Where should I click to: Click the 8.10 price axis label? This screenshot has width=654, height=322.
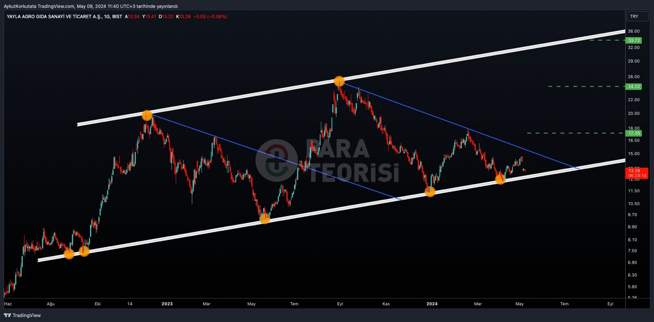[632, 240]
